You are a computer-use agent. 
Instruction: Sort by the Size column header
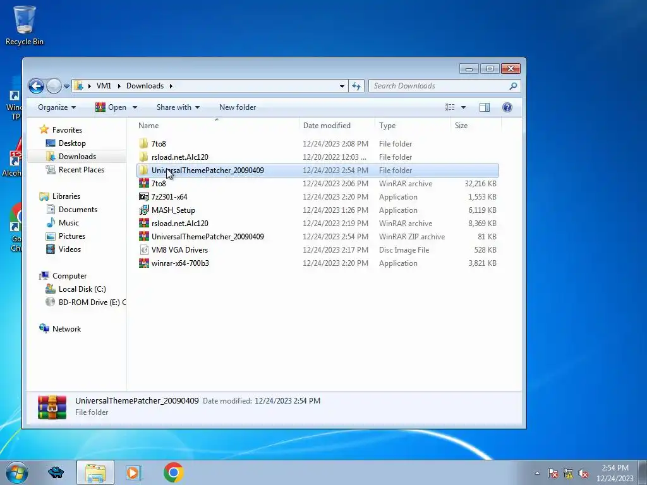(461, 126)
